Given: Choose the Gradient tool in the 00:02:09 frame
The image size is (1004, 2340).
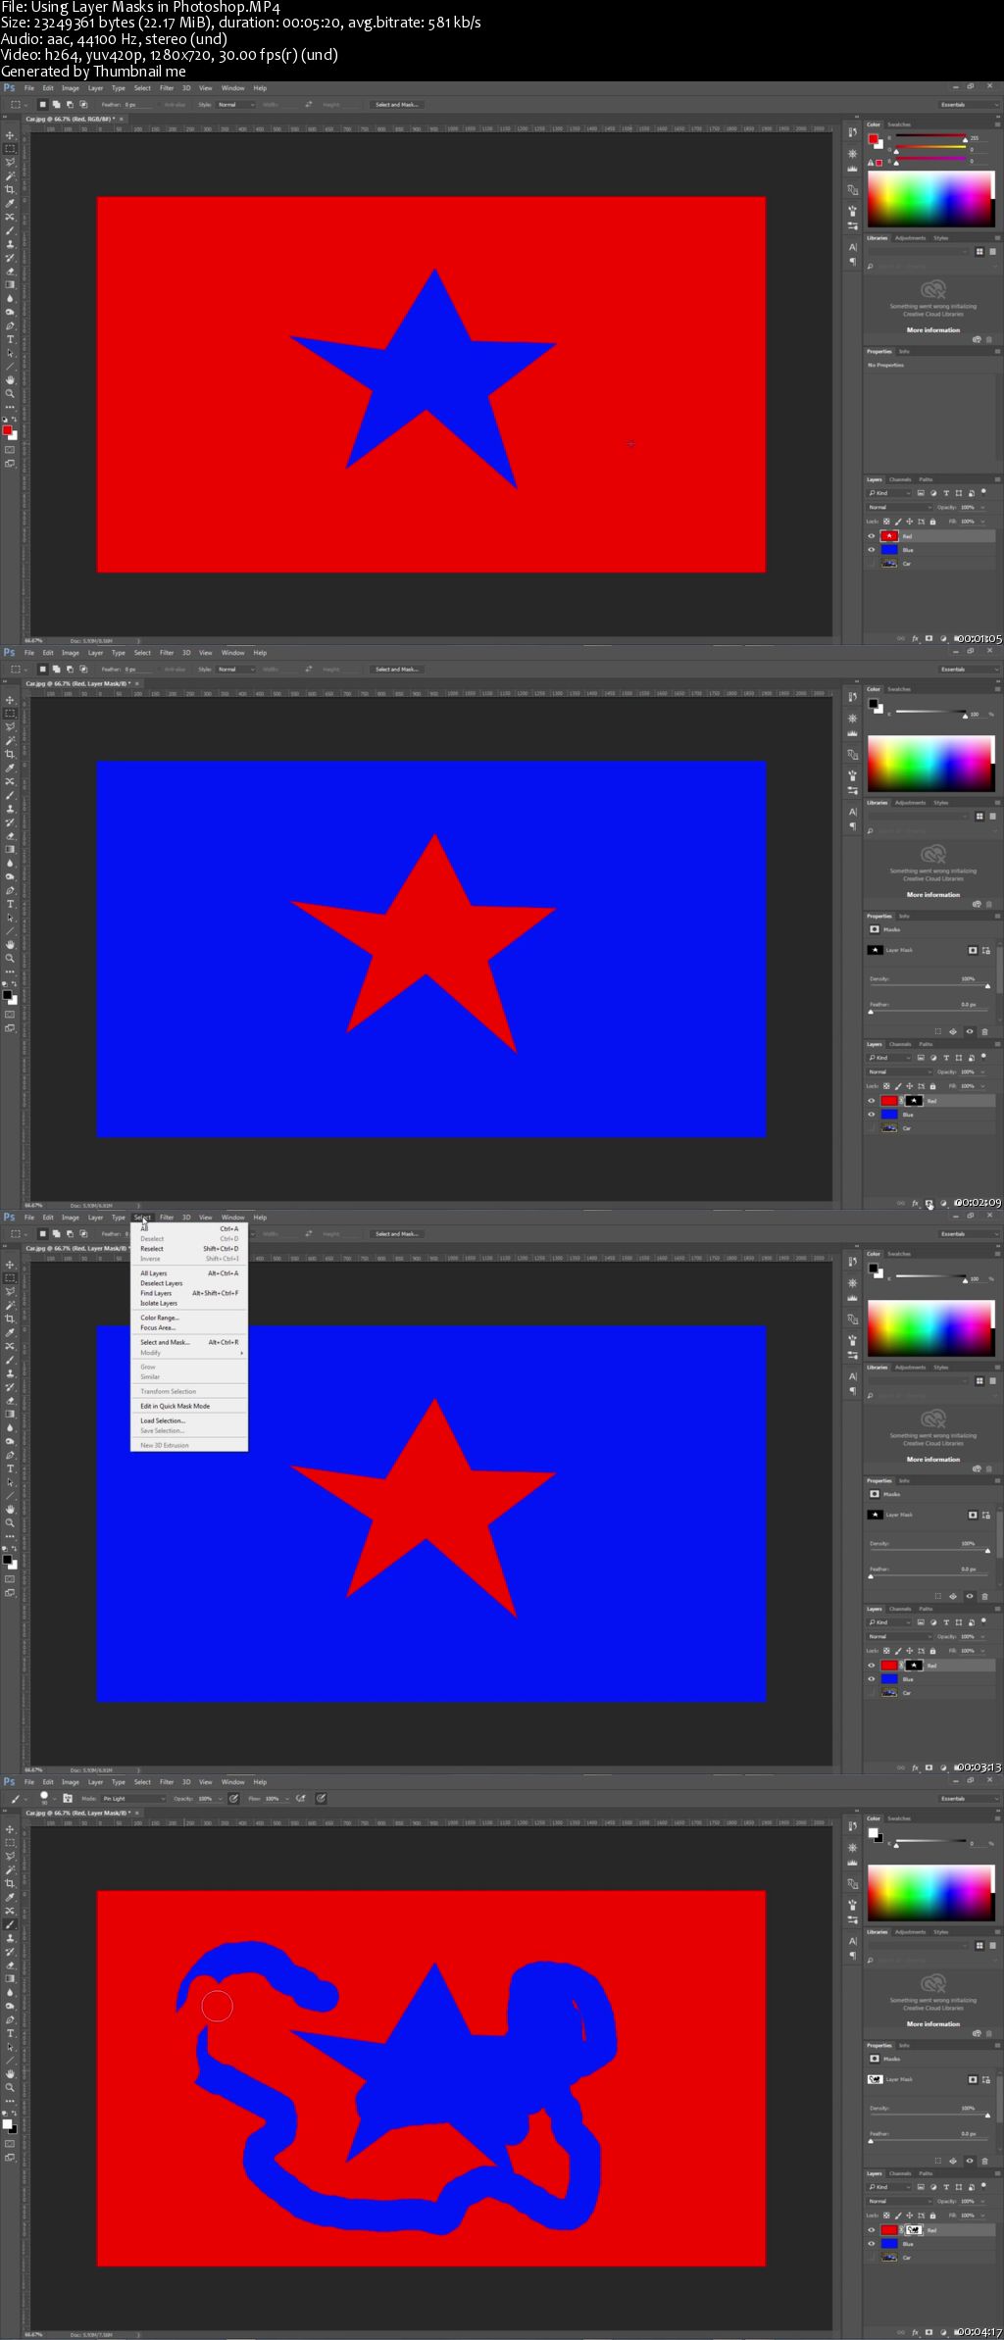Looking at the screenshot, I should 11,850.
